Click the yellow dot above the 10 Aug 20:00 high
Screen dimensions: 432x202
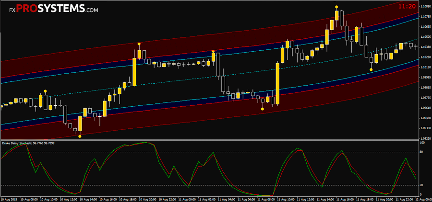[139, 44]
